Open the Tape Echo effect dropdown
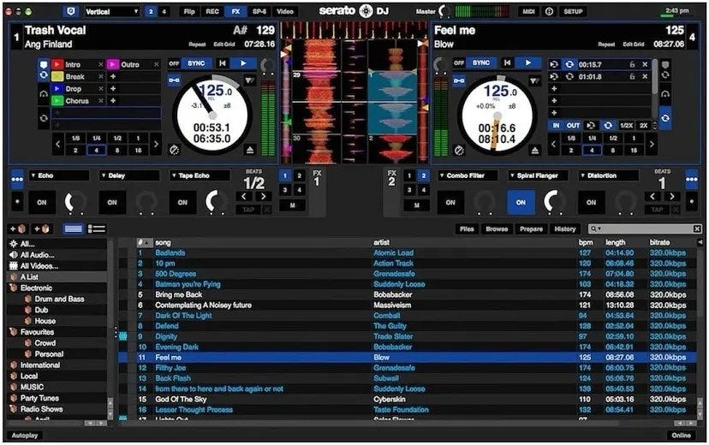This screenshot has width=709, height=445. pyautogui.click(x=200, y=175)
